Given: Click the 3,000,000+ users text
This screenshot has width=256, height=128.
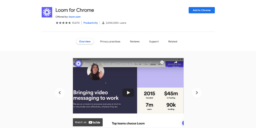Looking at the screenshot, I should tap(116, 23).
